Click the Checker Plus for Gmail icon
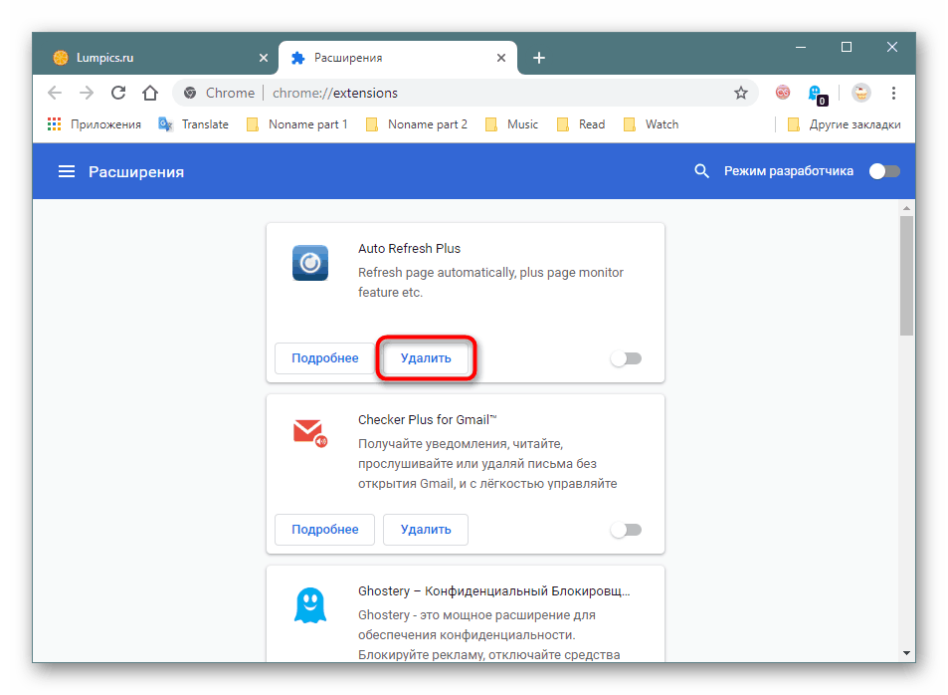The height and width of the screenshot is (695, 948). 310,432
